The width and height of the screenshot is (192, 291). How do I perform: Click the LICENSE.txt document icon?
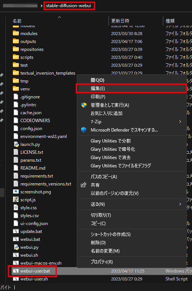click(x=16, y=152)
